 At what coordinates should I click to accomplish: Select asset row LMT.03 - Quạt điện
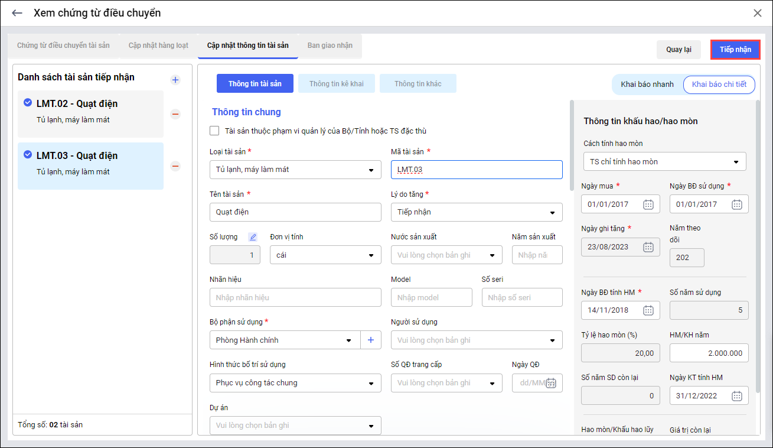coord(90,166)
